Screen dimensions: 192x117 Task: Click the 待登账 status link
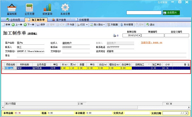point(32,33)
